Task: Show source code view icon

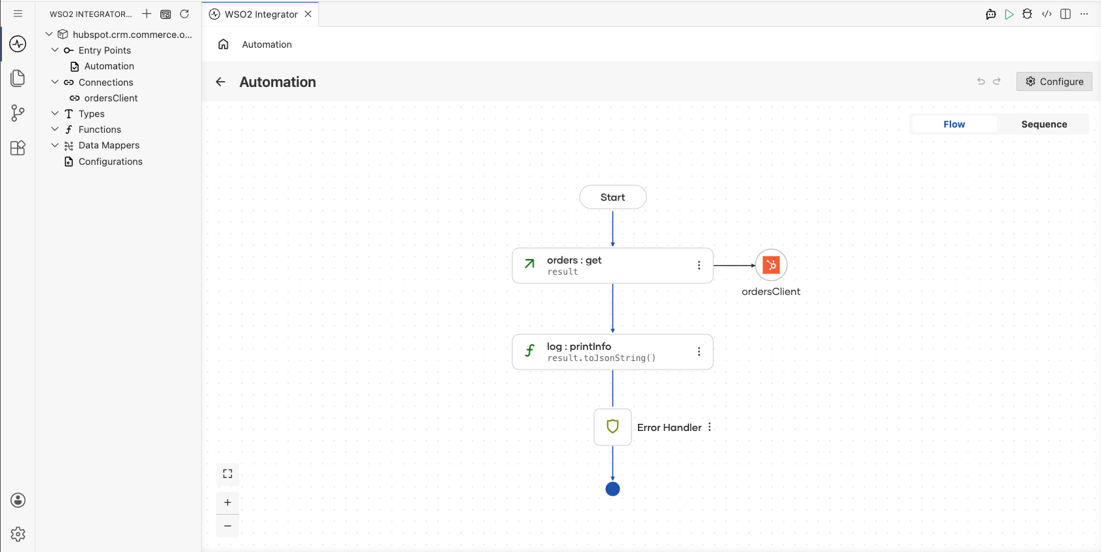Action: (1047, 14)
